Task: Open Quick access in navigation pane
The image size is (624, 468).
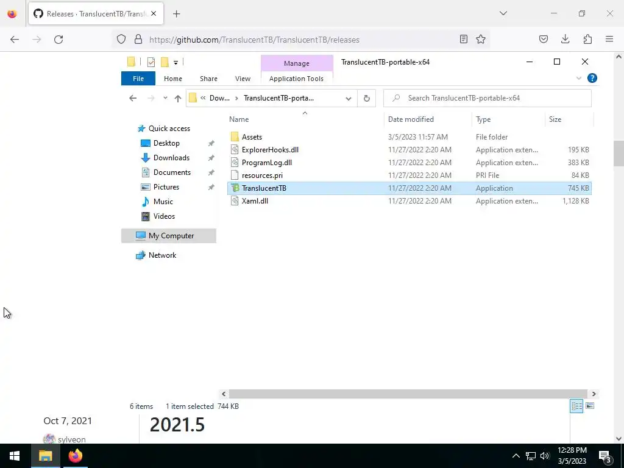Action: pos(169,129)
